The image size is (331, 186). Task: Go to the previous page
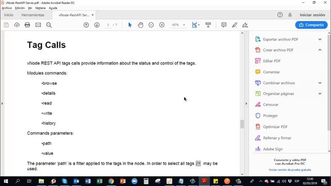click(x=86, y=25)
